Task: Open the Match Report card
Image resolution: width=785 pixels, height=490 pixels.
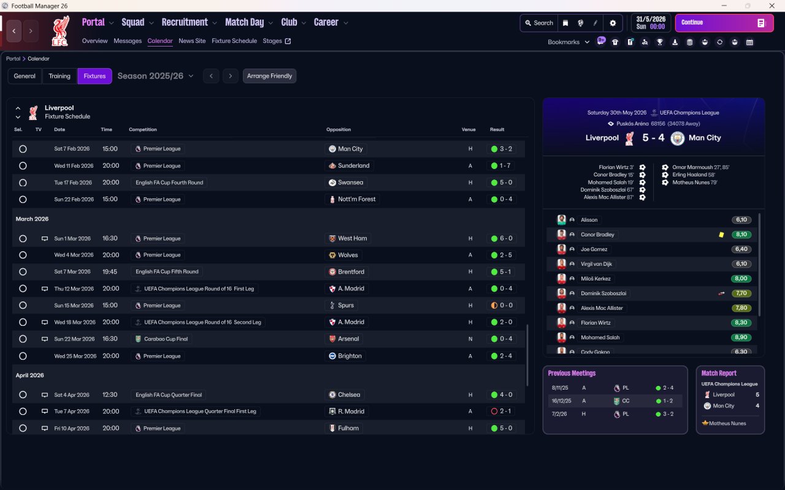Action: (x=730, y=400)
